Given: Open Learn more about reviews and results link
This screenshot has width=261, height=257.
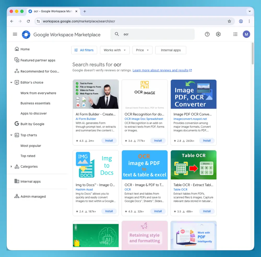Looking at the screenshot, I should tap(160, 70).
